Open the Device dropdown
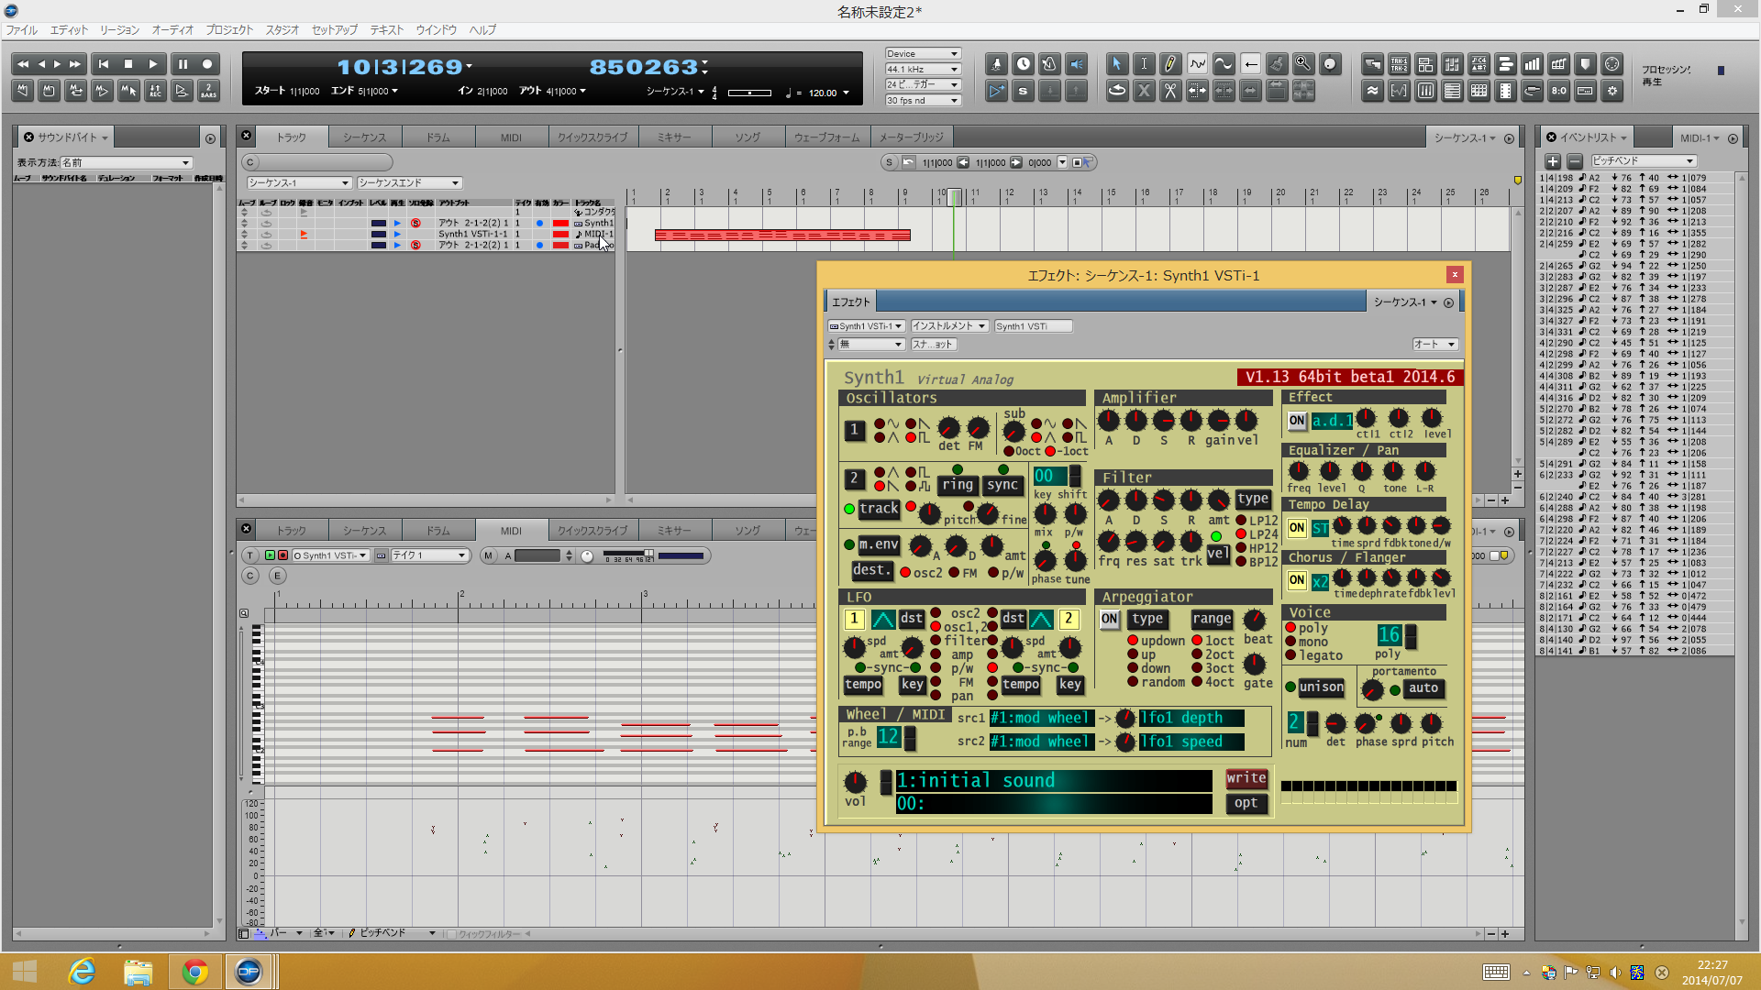Viewport: 1761px width, 990px height. click(x=922, y=54)
